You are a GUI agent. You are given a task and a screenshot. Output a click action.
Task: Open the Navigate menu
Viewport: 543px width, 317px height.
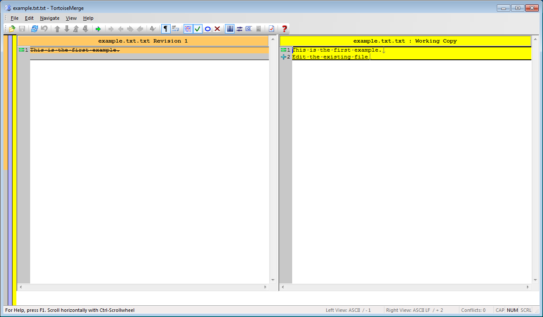(x=50, y=18)
